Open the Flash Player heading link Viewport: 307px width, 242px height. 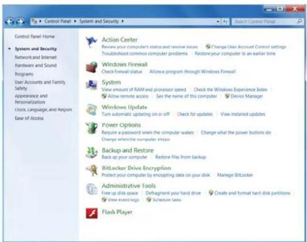tap(117, 212)
